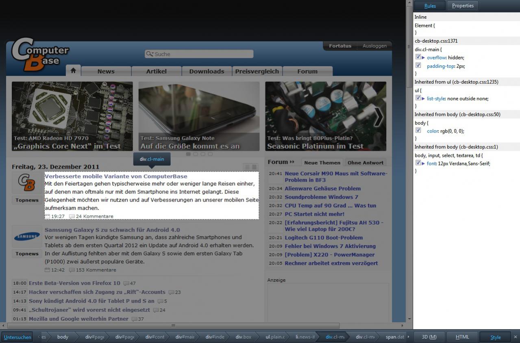Click the Ausloggen link
The width and height of the screenshot is (520, 343).
374,46
